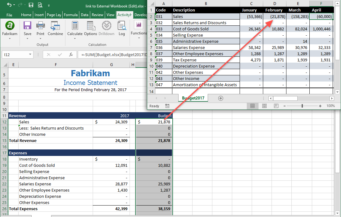Select the Budget2017 sheet tab
Screen dimensions: 341x217
coord(193,98)
